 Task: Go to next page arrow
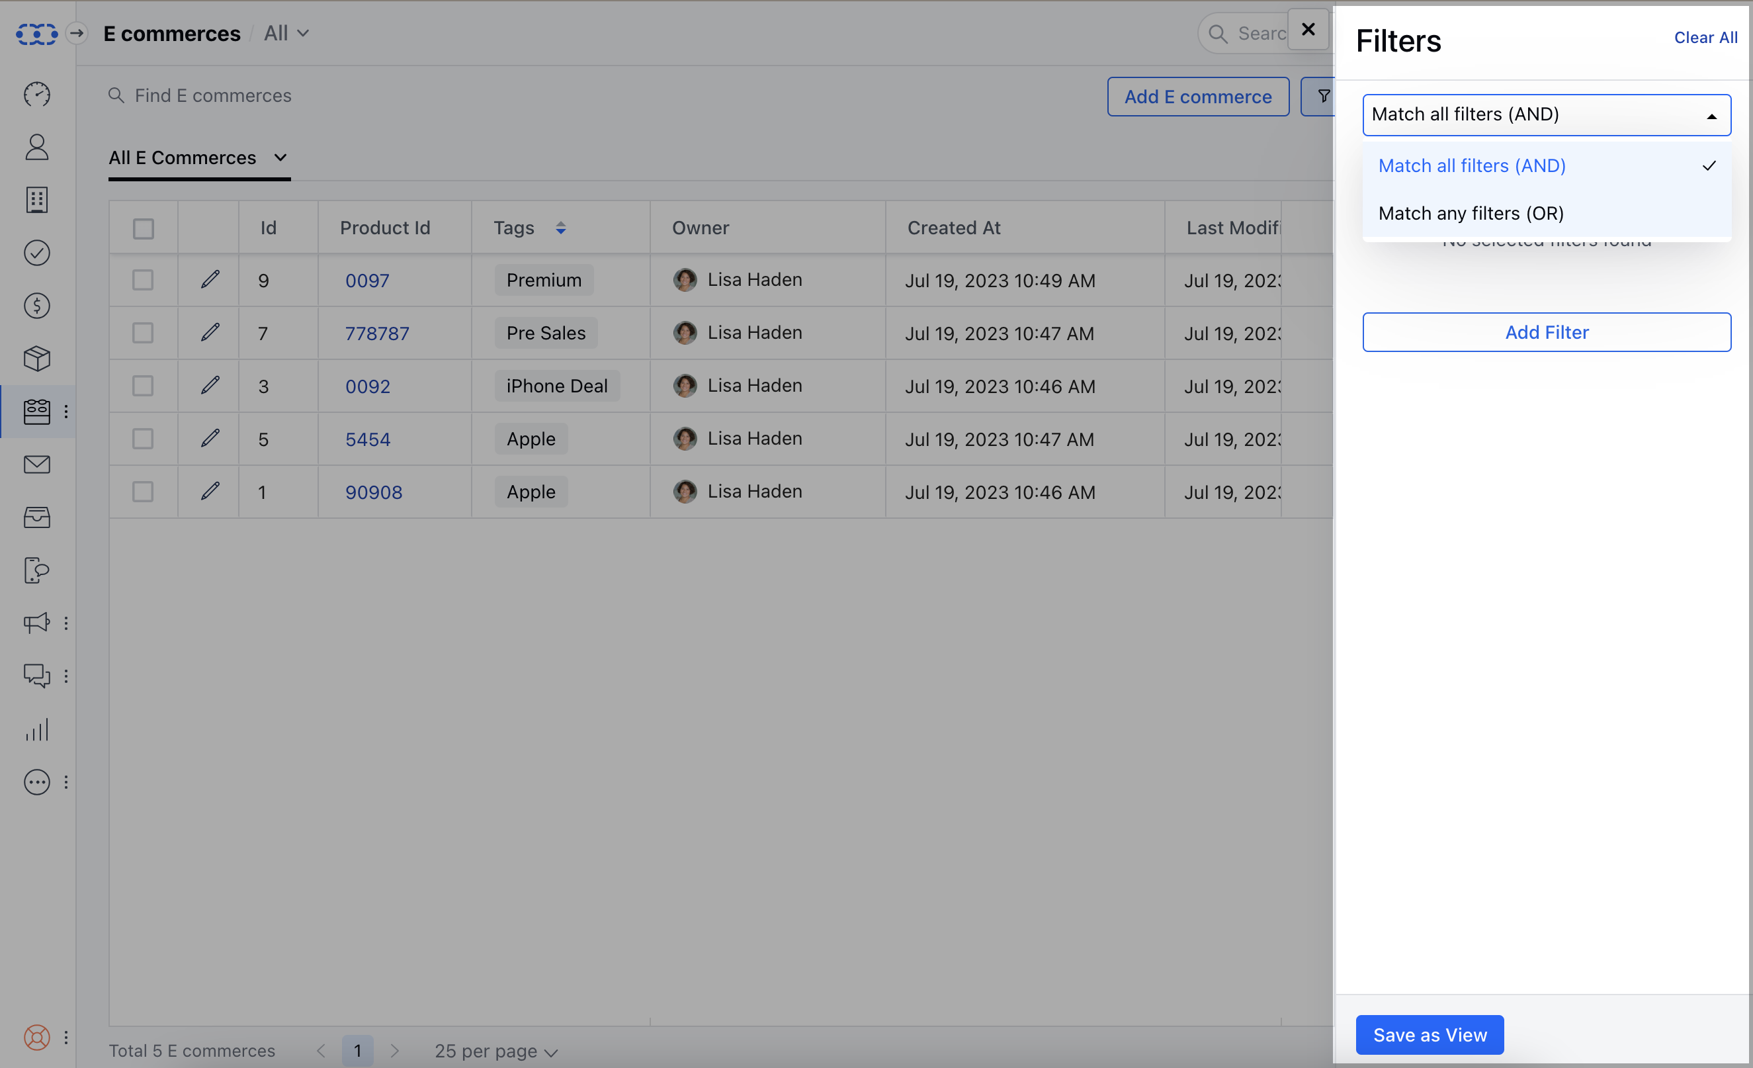(x=395, y=1050)
